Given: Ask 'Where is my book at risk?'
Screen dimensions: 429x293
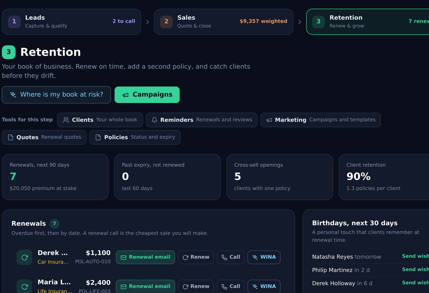Looking at the screenshot, I should 56,95.
